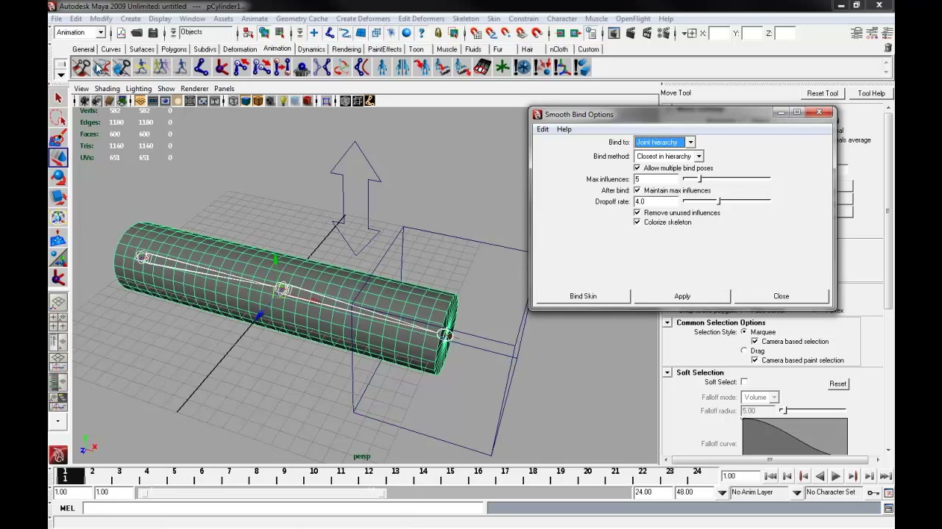Open the Script Editor icon
Viewport: 942px width, 529px height.
point(888,508)
